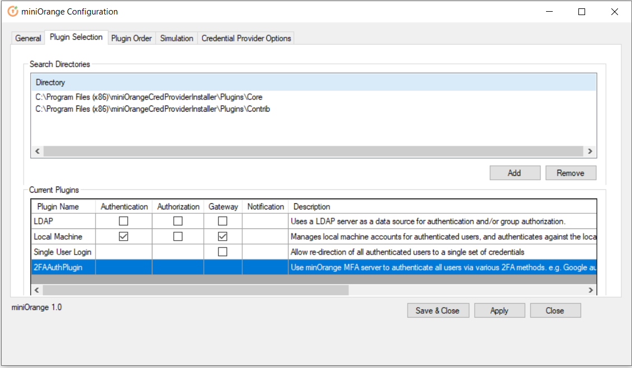Open Credential Provider Options tab
Screen dimensions: 632x368
(x=246, y=39)
